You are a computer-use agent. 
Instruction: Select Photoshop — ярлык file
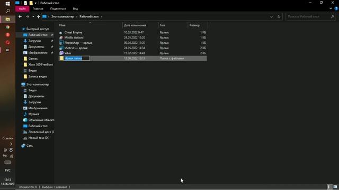point(78,43)
